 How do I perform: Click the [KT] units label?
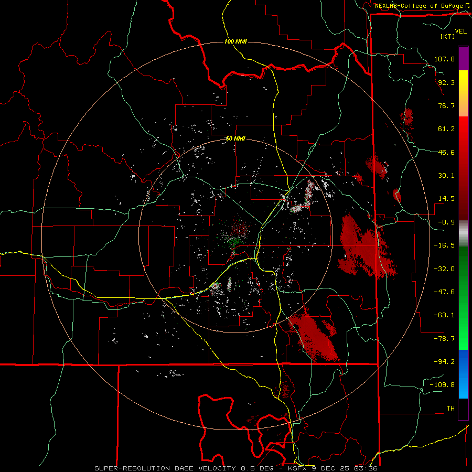tap(448, 36)
